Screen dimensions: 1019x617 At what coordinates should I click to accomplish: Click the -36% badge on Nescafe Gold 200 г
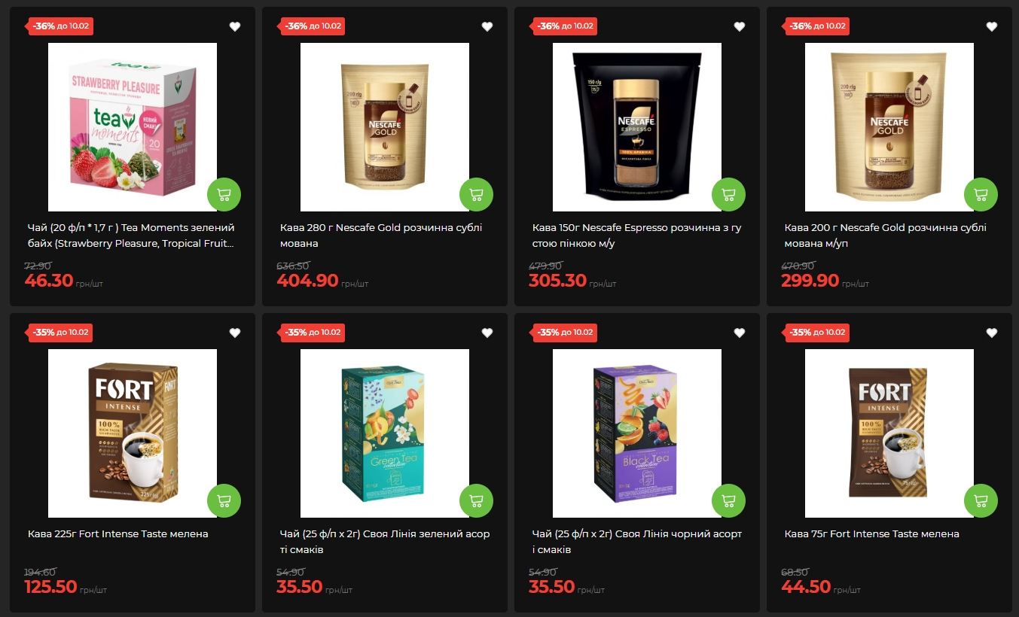pyautogui.click(x=817, y=26)
